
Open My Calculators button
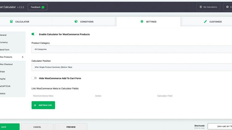(208, 7)
